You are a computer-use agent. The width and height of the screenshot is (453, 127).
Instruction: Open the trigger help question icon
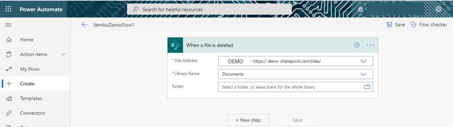click(x=357, y=45)
